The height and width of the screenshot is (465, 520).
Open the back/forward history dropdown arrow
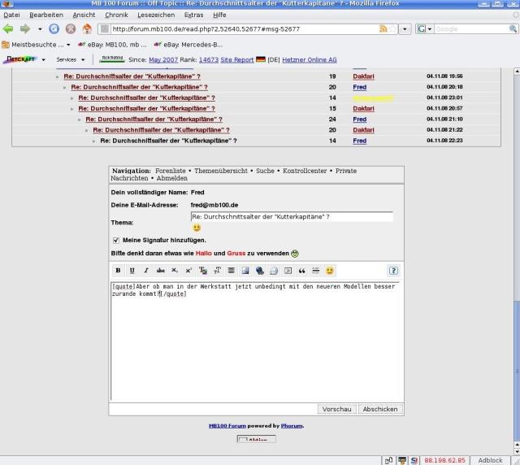[x=41, y=28]
